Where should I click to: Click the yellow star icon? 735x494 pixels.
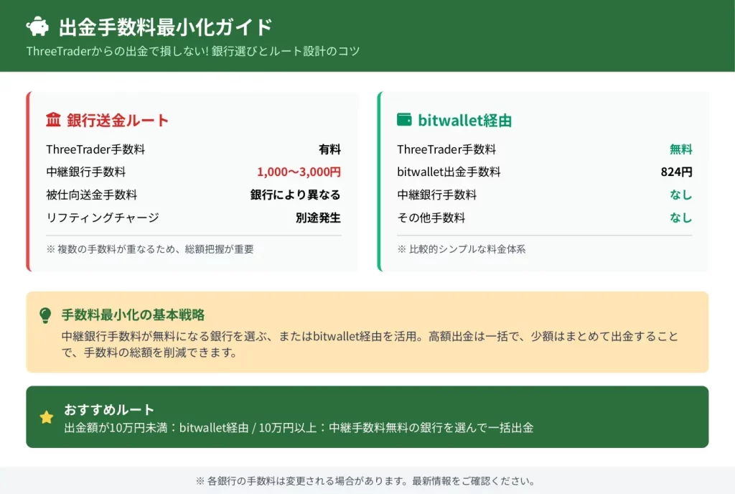click(x=47, y=417)
